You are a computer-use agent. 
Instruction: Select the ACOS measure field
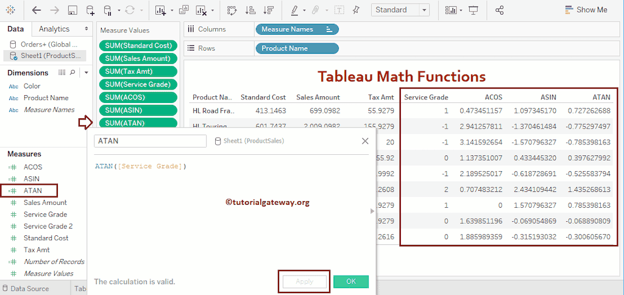coord(33,167)
